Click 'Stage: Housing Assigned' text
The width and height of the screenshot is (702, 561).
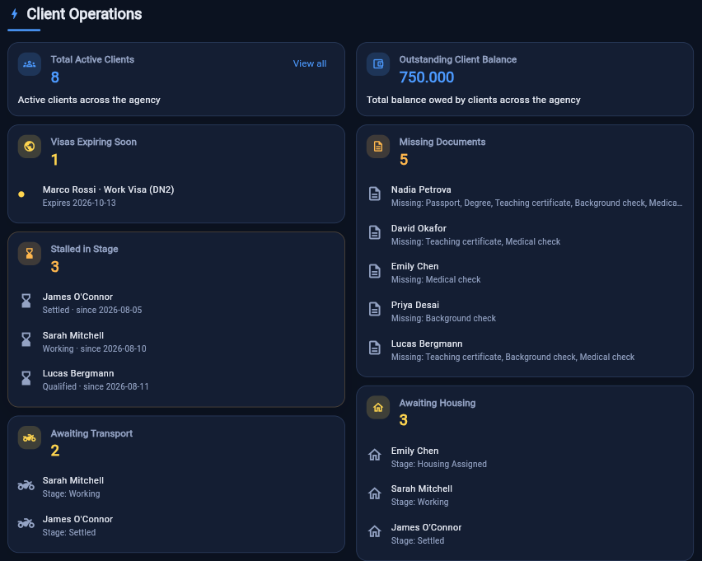tap(438, 464)
